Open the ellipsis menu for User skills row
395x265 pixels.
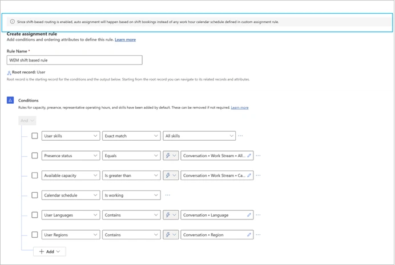[x=240, y=136]
